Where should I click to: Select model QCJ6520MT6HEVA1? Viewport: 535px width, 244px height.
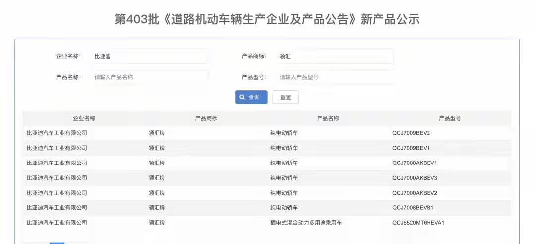pos(418,223)
